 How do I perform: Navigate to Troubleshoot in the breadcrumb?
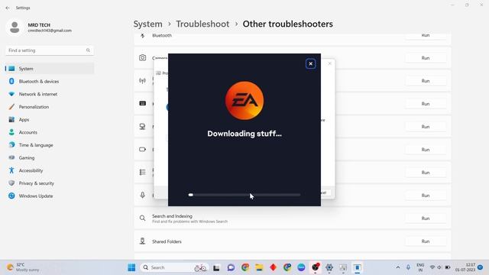(202, 24)
